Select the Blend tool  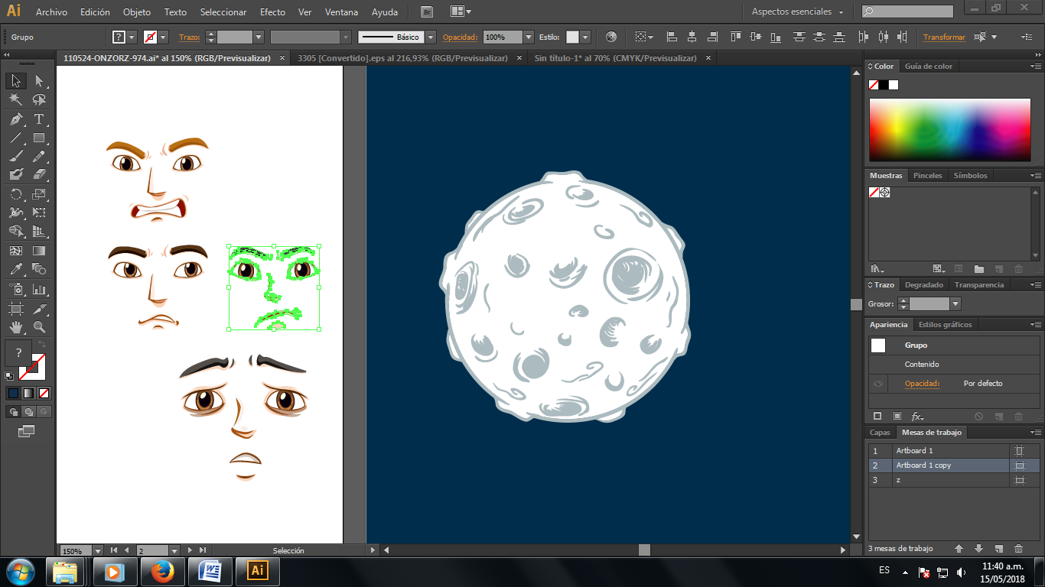coord(39,269)
